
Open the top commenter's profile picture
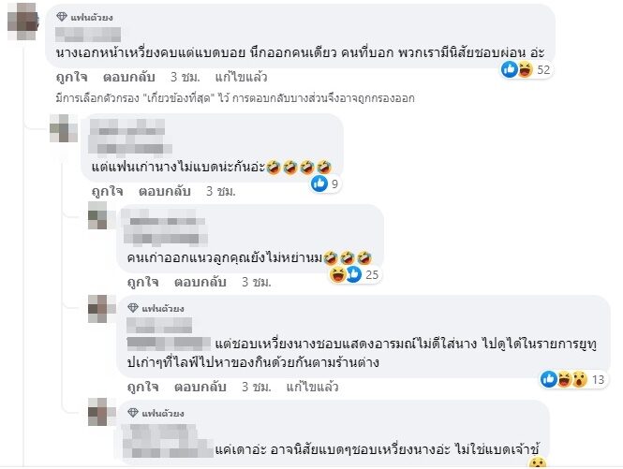click(x=22, y=22)
